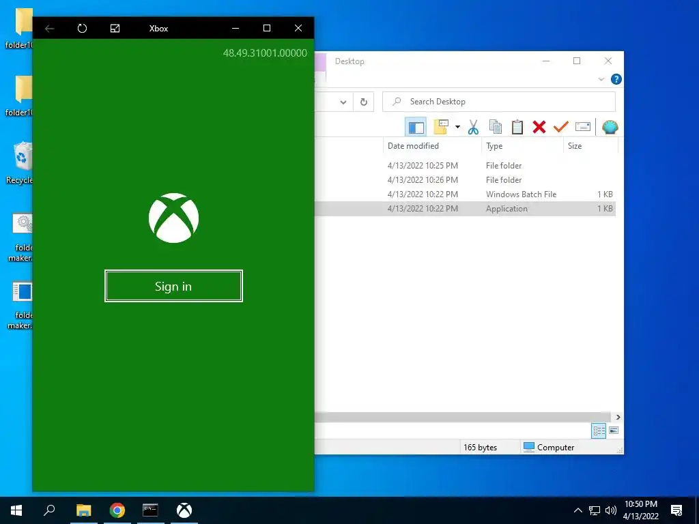Open Command Prompt from the taskbar
The image size is (699, 524).
click(x=150, y=510)
